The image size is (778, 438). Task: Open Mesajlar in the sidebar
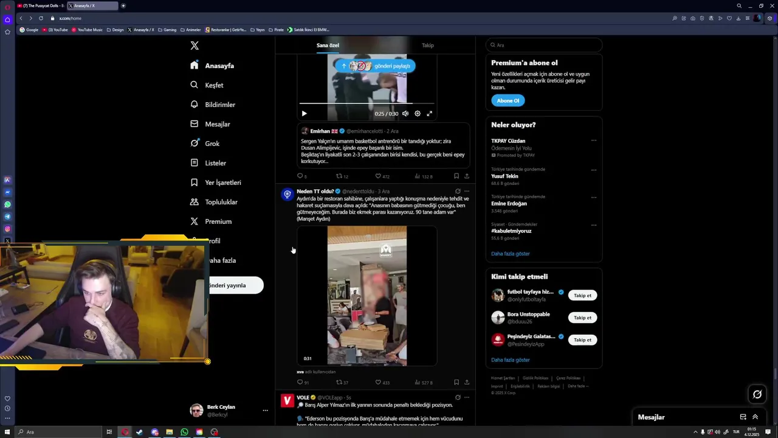210,124
